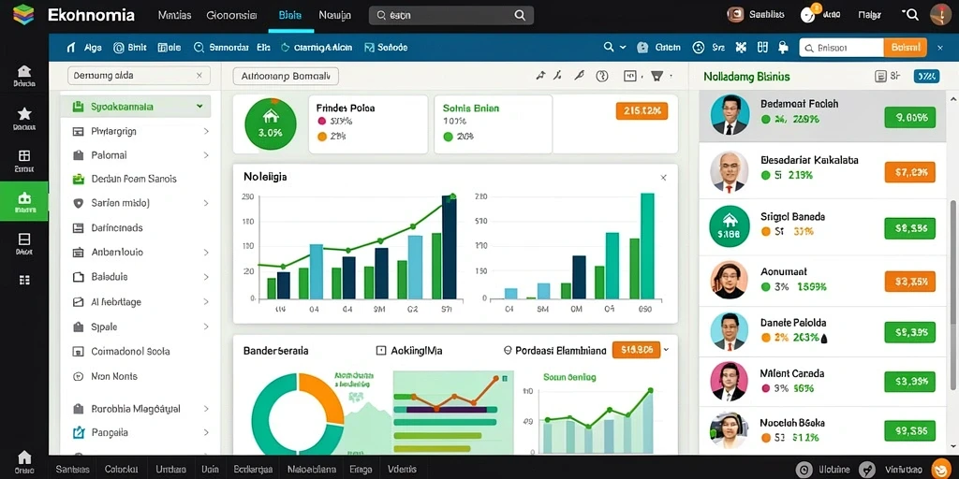Click the help question mark icon above charts
The width and height of the screenshot is (959, 479).
(602, 76)
